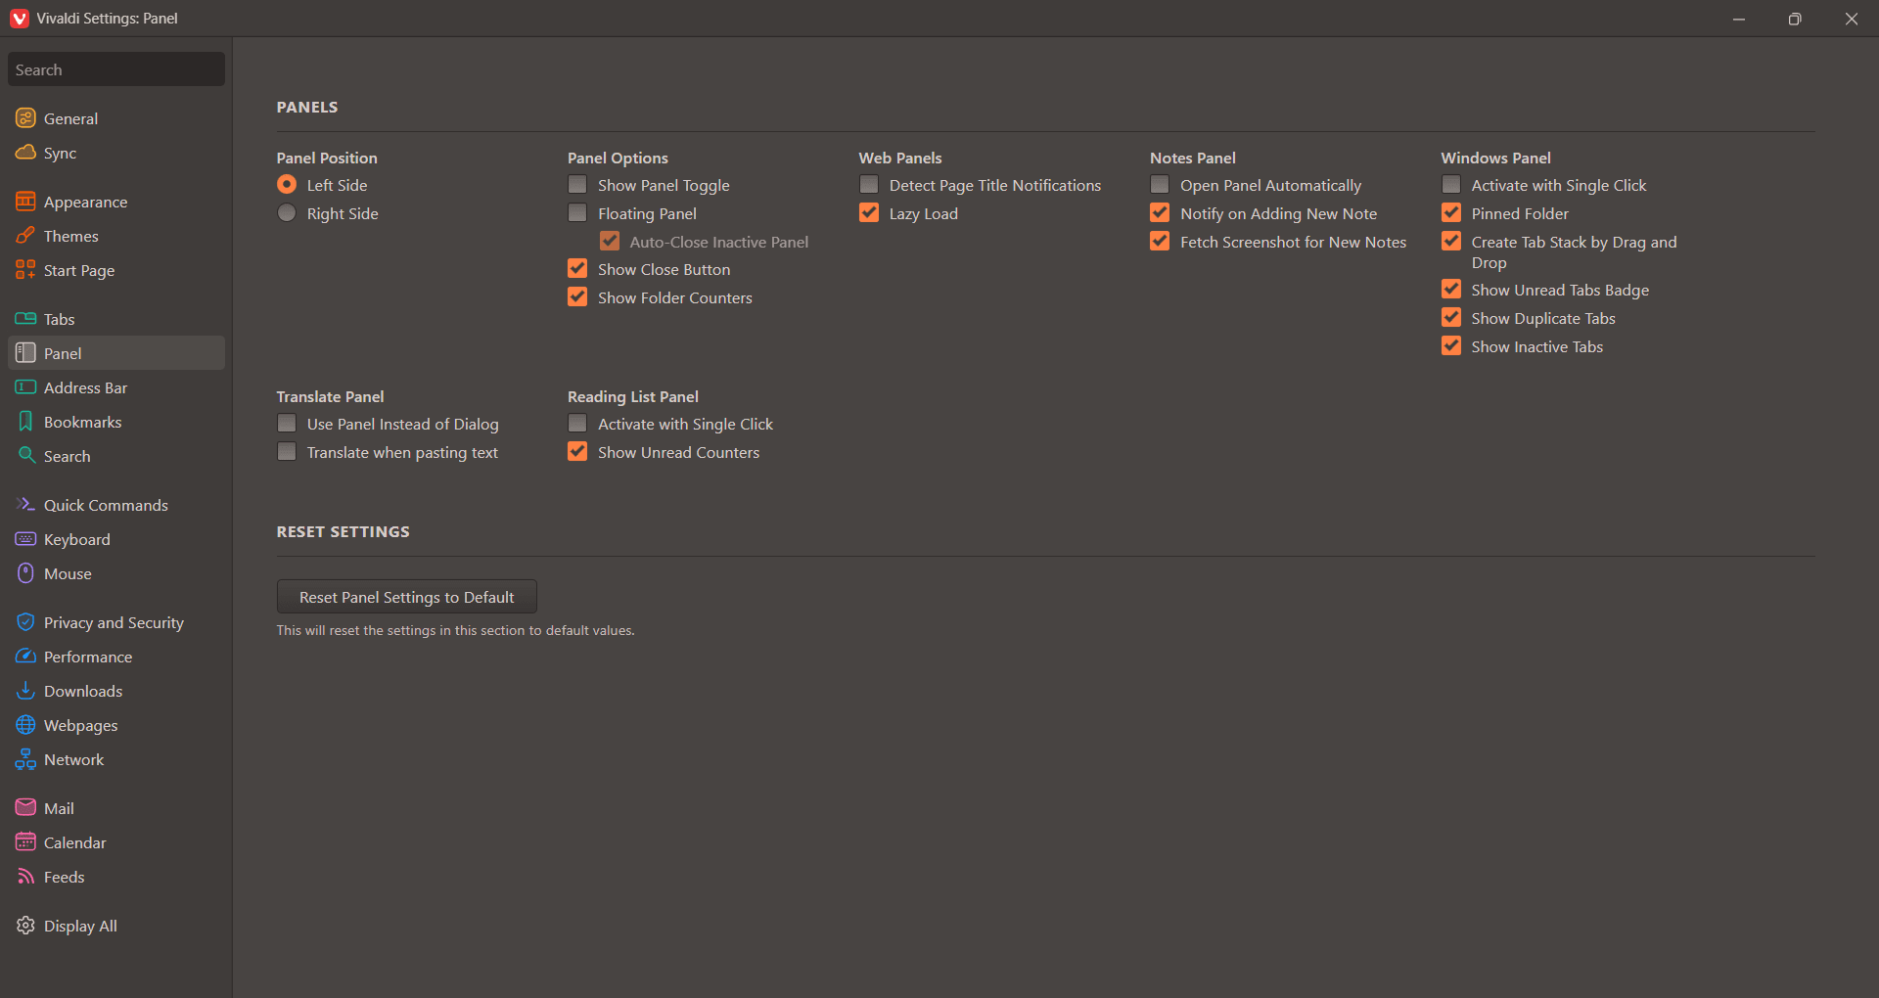Image resolution: width=1879 pixels, height=998 pixels.
Task: Click the Themes paintbrush icon in sidebar
Action: point(25,236)
